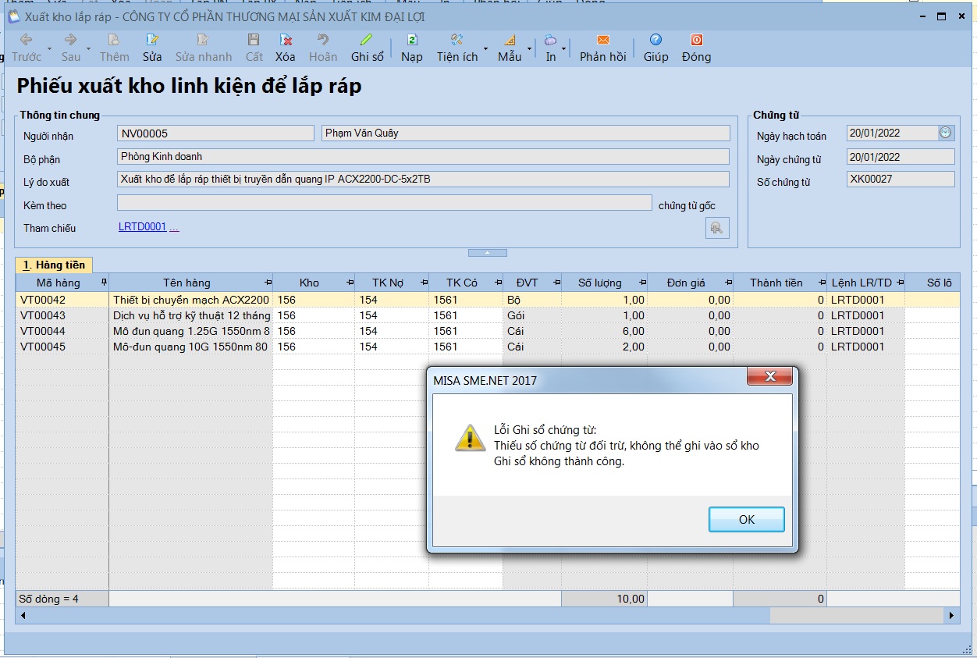977x658 pixels.
Task: Click the horizontal scrollbar left arrow
Action: [x=23, y=616]
